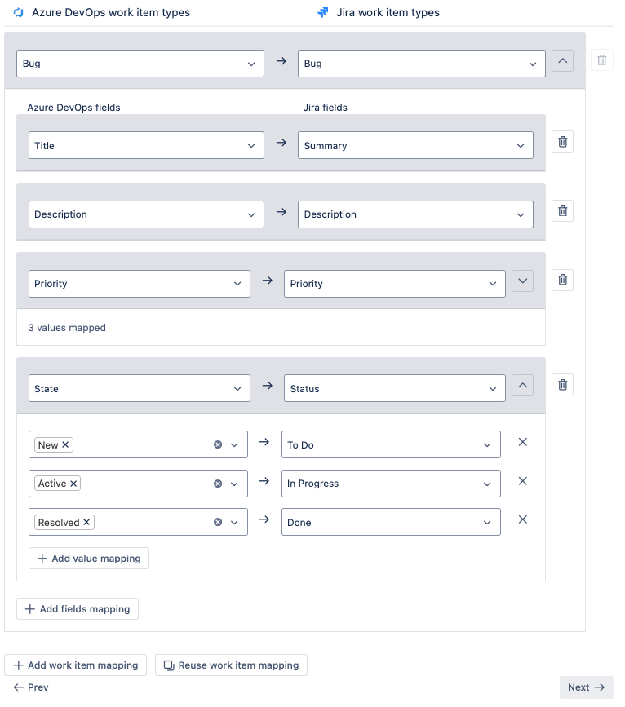625x707 pixels.
Task: Expand the Priority values mapping
Action: pyautogui.click(x=523, y=281)
